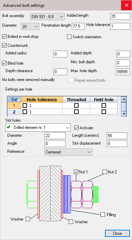Screen dimensions: 132x240
Task: Click the blue filling plates in the diagram
Action: 67,195
